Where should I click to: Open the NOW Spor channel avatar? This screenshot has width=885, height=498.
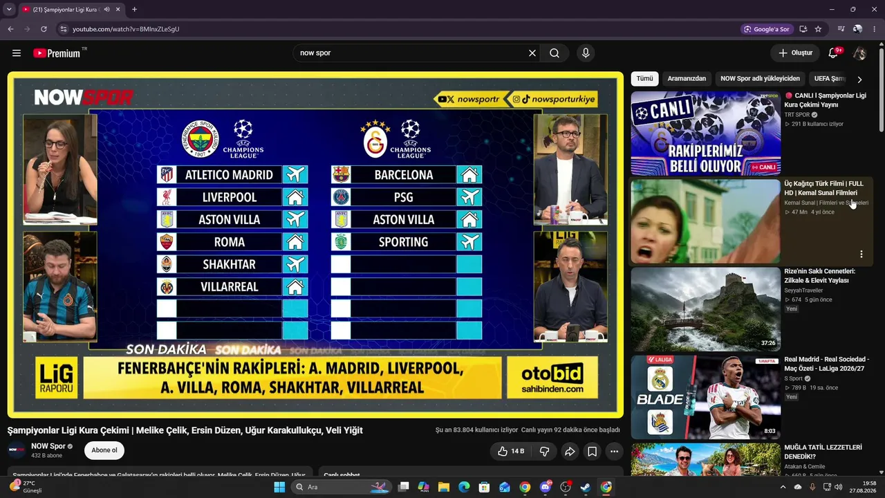[x=17, y=450]
